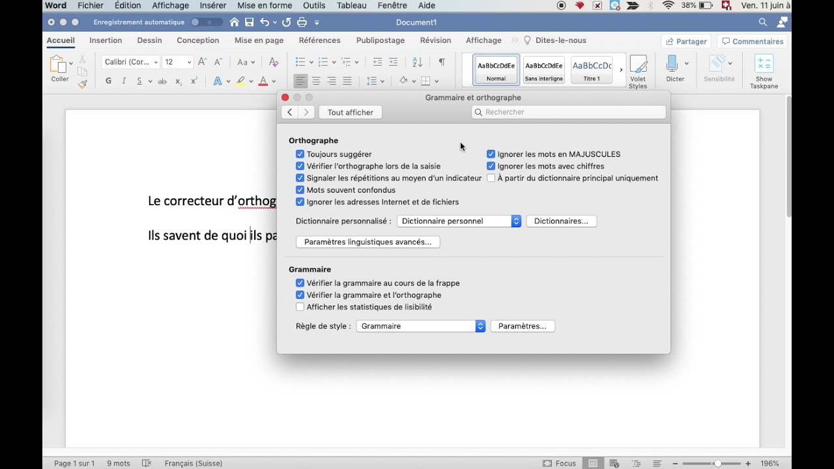Screen dimensions: 834x469
Task: Justify the text
Action: tap(347, 81)
